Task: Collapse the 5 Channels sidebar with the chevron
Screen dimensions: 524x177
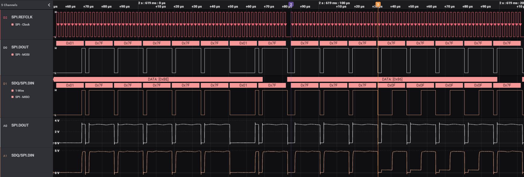Action: (49, 5)
